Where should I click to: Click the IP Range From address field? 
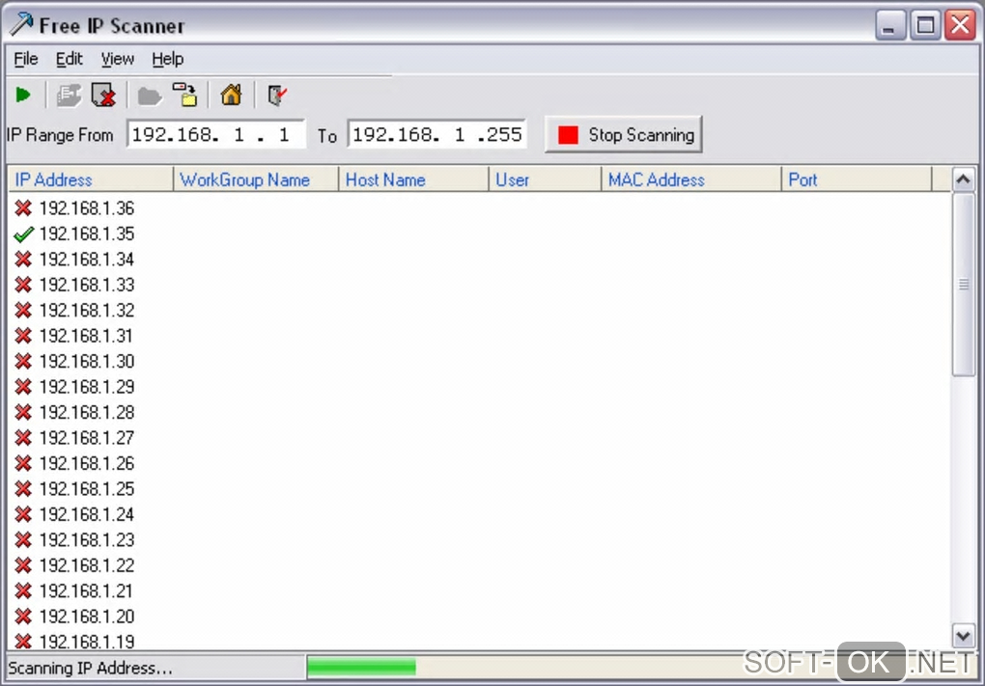(216, 134)
